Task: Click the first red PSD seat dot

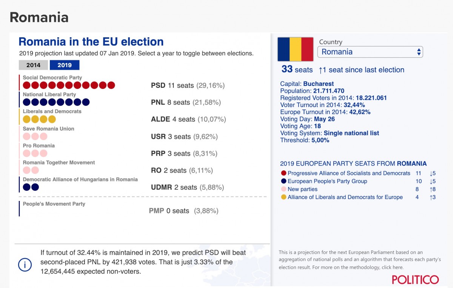Action: pos(27,85)
